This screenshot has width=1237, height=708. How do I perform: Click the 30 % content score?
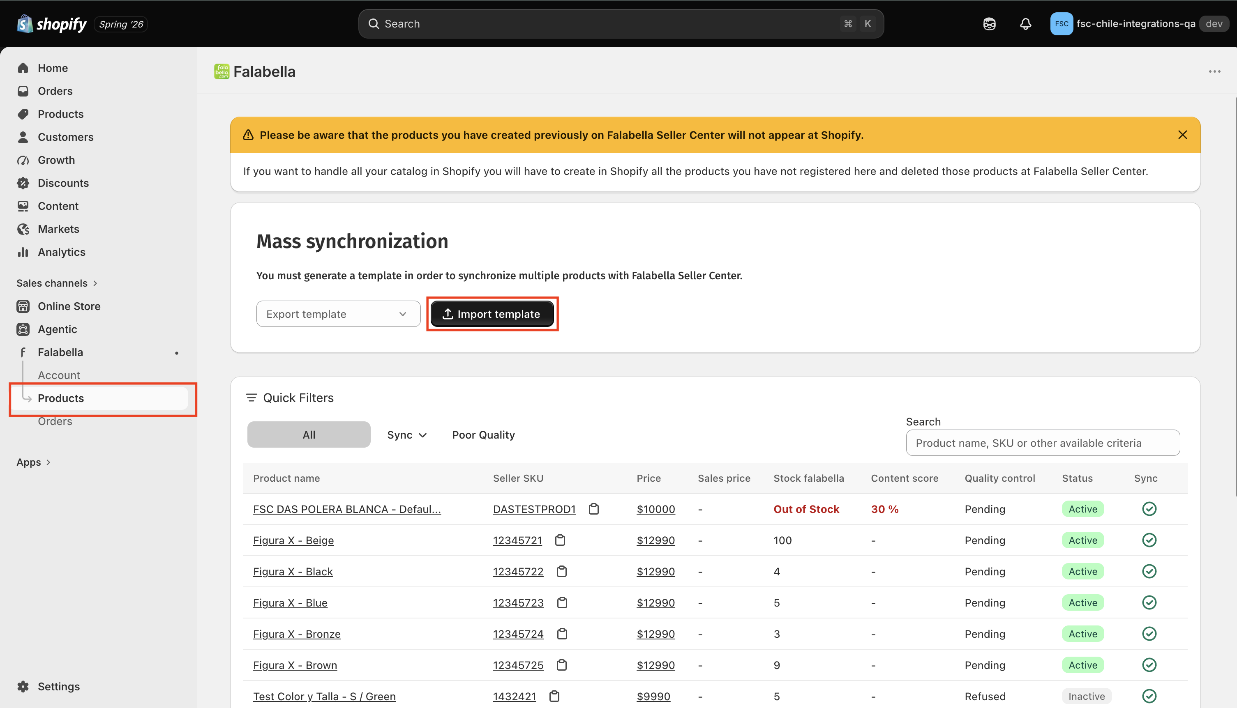[x=885, y=509]
